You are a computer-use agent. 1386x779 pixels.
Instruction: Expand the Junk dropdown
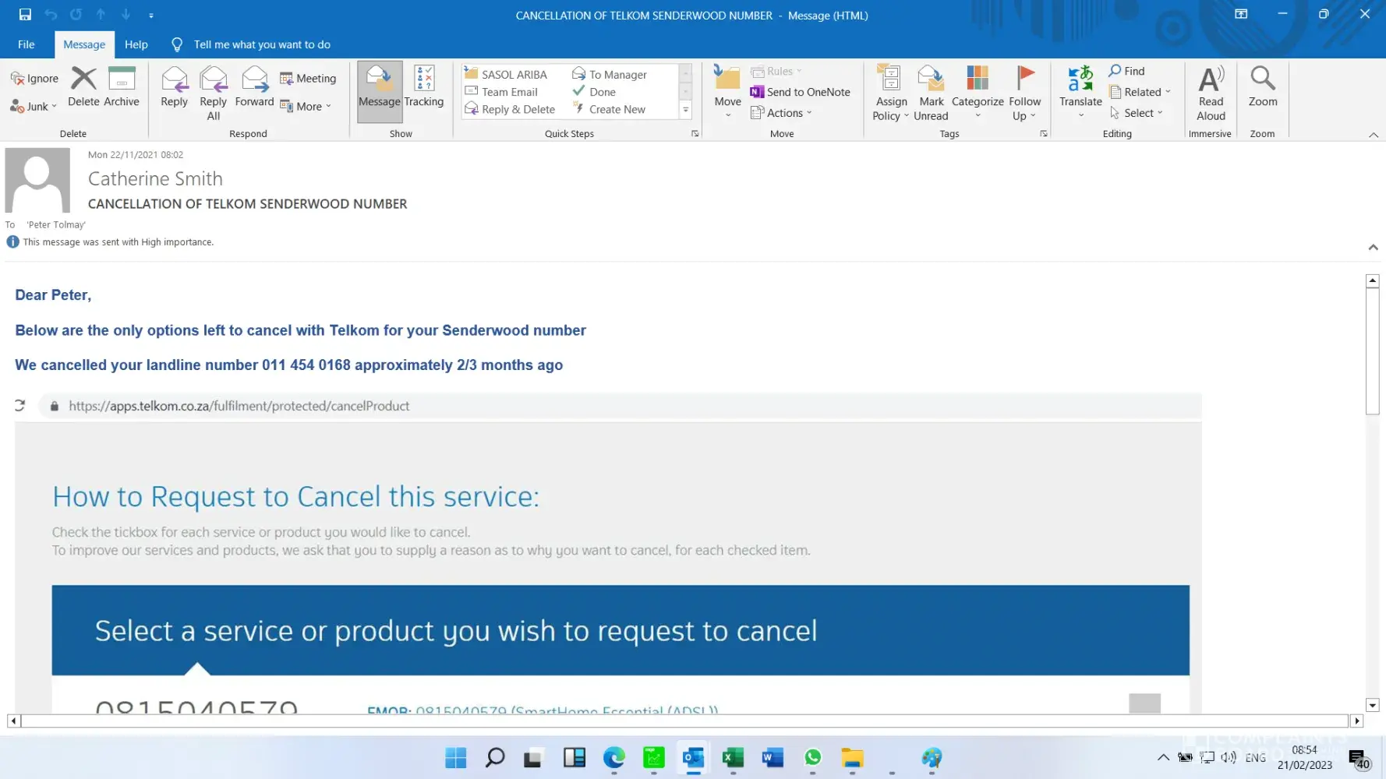(x=34, y=107)
